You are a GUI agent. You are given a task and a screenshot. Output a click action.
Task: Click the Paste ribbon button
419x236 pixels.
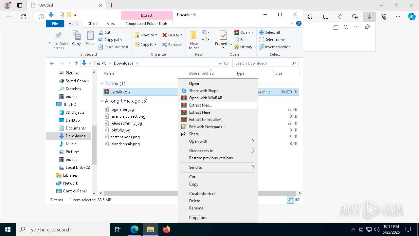(x=90, y=38)
